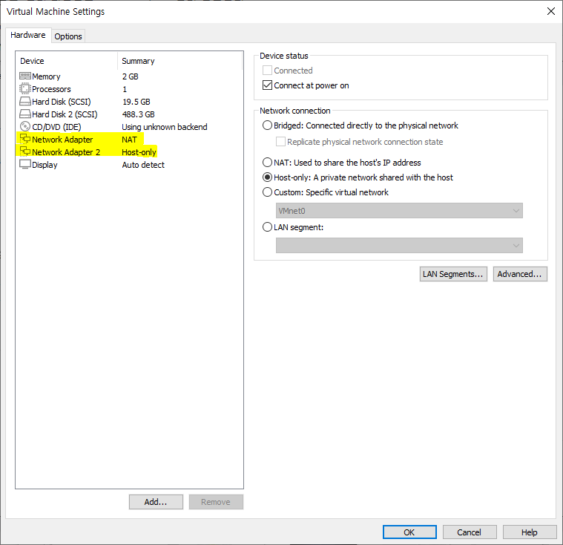Viewport: 563px width, 545px height.
Task: Select NAT network connection option
Action: (267, 163)
